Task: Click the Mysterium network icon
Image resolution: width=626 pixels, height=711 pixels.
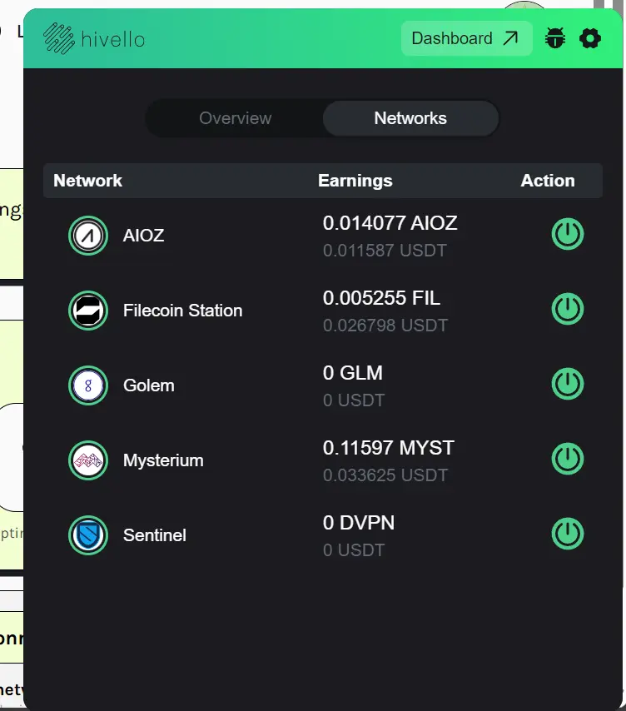Action: pyautogui.click(x=88, y=460)
